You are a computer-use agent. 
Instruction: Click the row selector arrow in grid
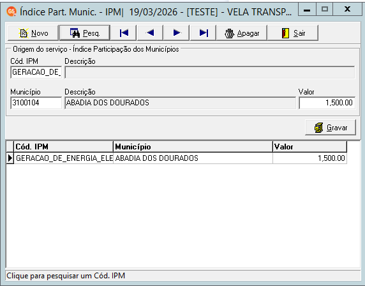pyautogui.click(x=10, y=158)
